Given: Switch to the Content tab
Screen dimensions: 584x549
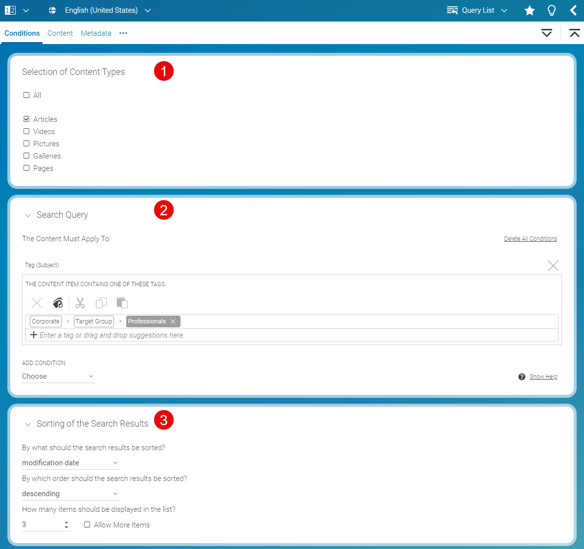Looking at the screenshot, I should pyautogui.click(x=60, y=33).
